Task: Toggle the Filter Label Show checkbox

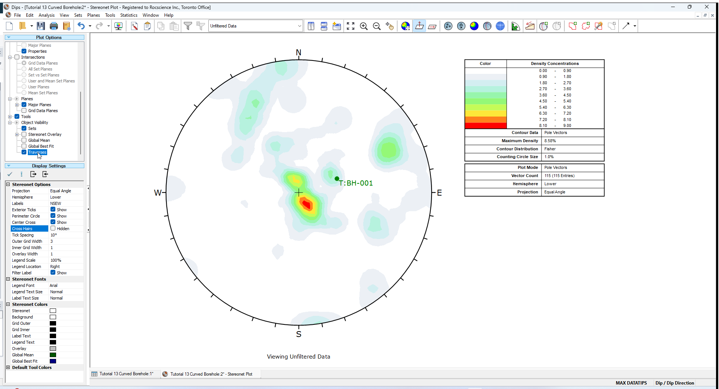Action: [53, 272]
